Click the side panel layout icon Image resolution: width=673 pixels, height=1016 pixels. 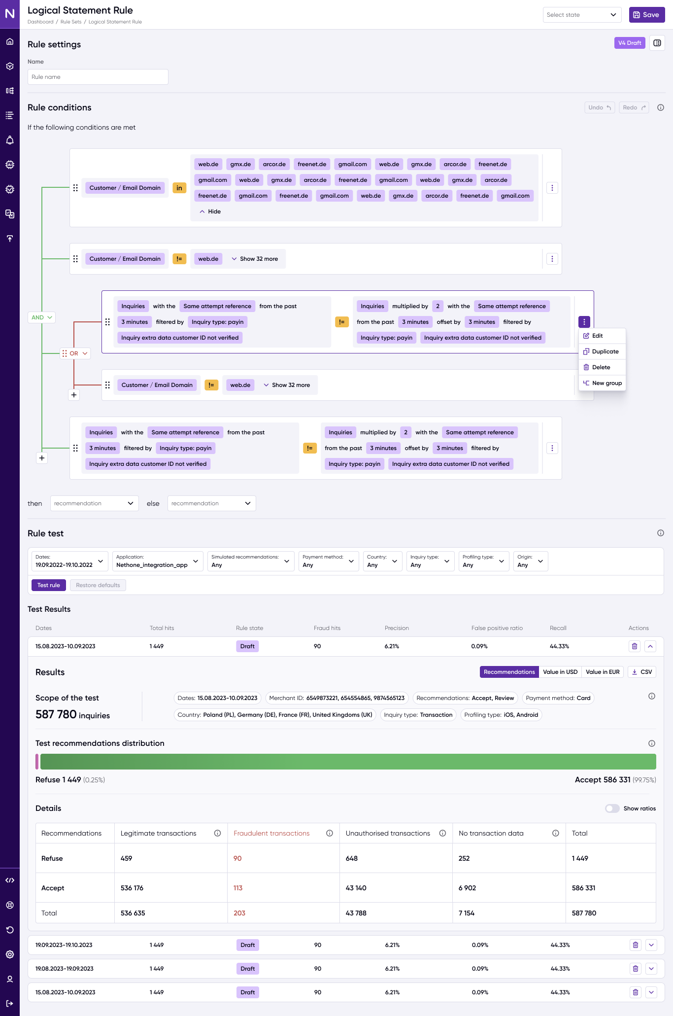click(657, 43)
